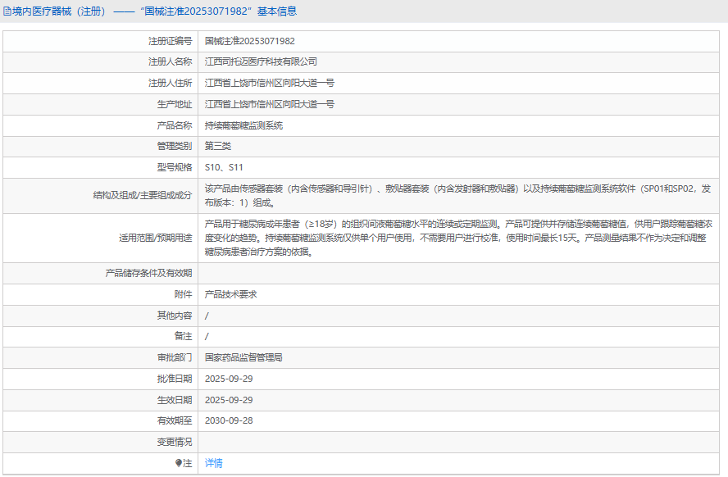This screenshot has width=728, height=477.
Task: Click the 适用范围/预期用途 description text
Action: [458, 238]
